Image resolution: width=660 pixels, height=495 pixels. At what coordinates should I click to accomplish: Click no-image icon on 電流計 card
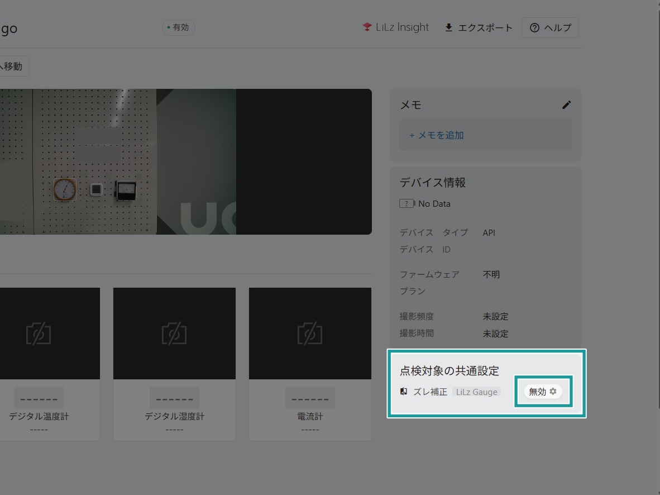pos(310,334)
